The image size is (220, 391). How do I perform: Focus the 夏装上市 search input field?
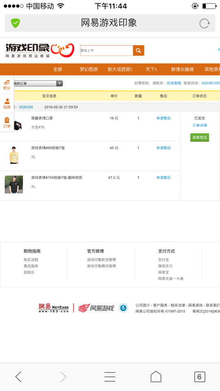[x=106, y=51]
